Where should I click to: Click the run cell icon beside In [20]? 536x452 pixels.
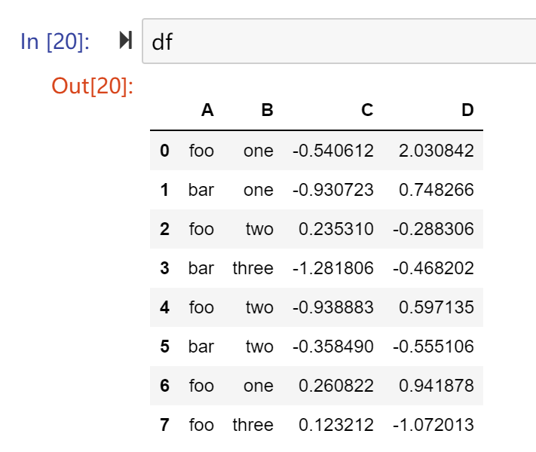[125, 41]
